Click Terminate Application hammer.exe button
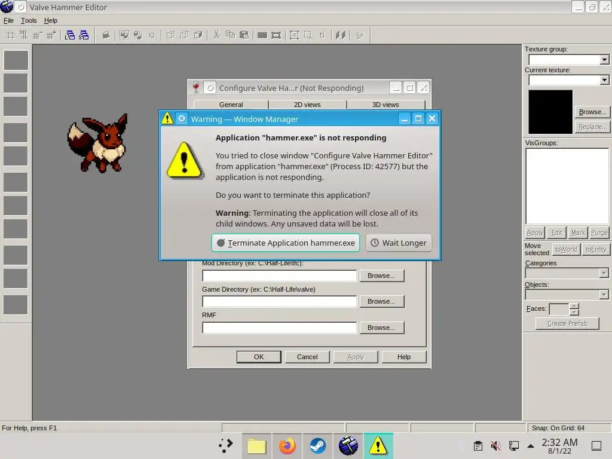The height and width of the screenshot is (459, 612). [x=286, y=243]
